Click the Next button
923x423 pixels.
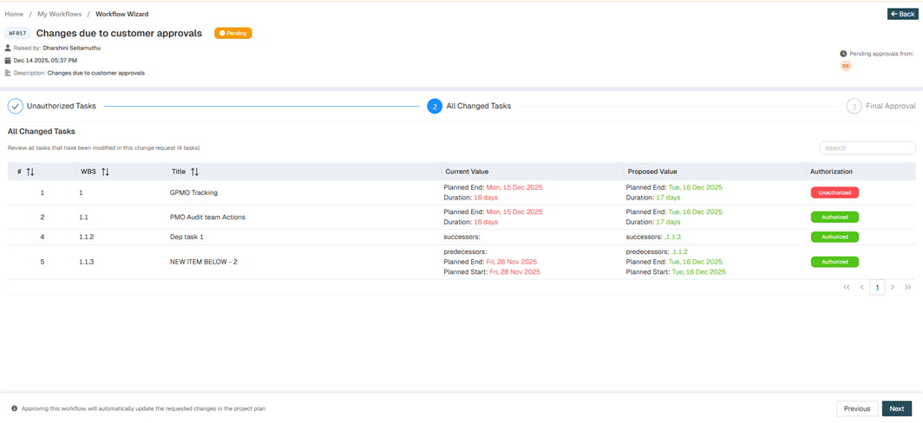pyautogui.click(x=896, y=408)
